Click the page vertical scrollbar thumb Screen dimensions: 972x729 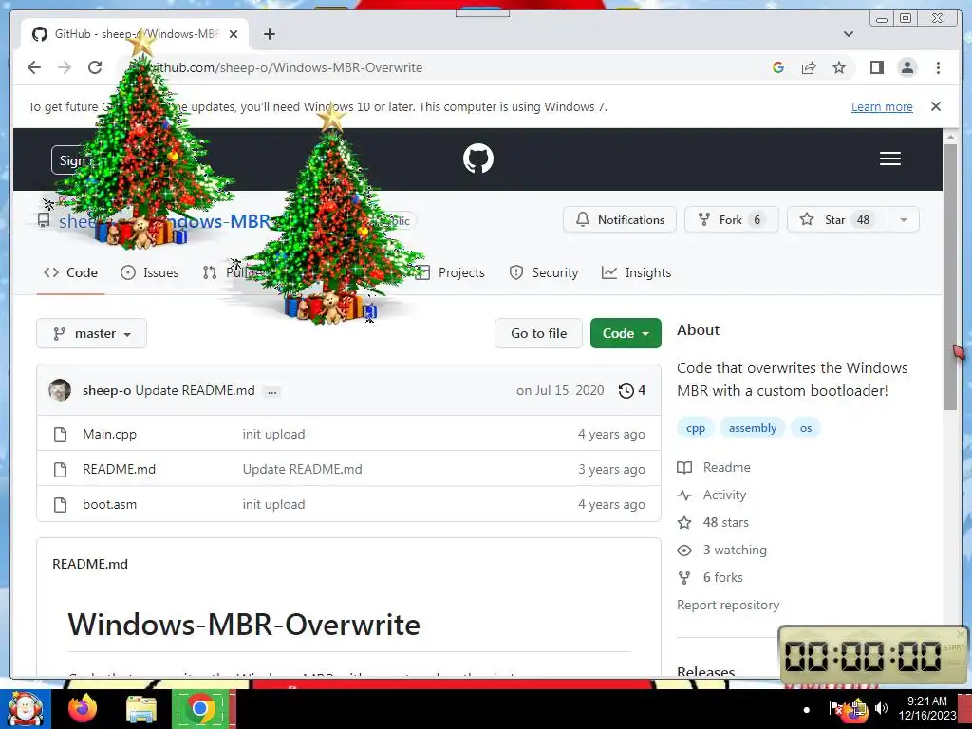tap(950, 276)
